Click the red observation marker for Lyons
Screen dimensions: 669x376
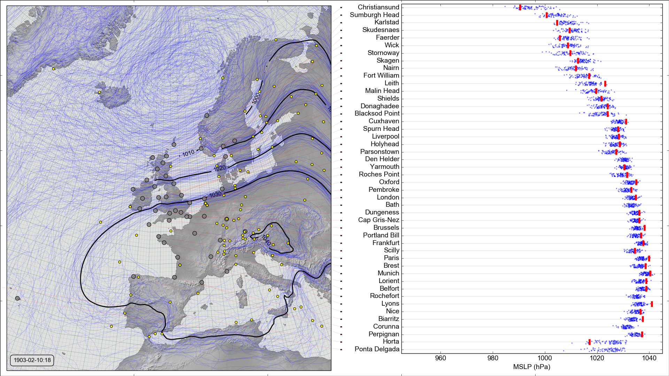[652, 304]
